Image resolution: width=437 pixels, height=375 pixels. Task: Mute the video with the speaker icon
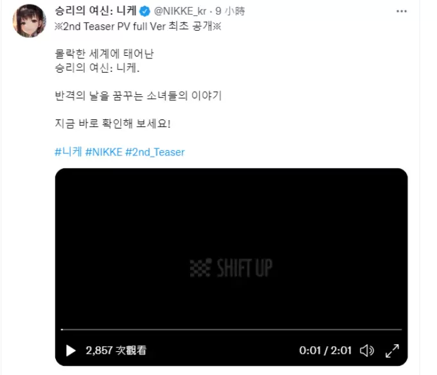tap(367, 351)
